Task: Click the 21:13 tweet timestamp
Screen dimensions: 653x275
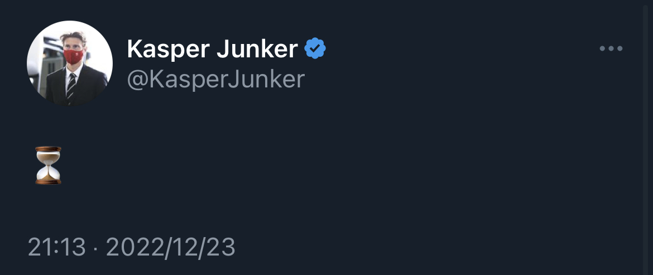Action: tap(56, 247)
